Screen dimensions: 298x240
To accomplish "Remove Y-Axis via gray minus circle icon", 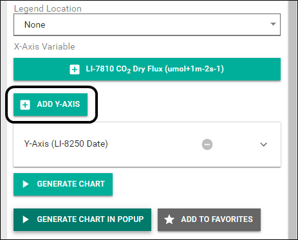I will (x=207, y=144).
